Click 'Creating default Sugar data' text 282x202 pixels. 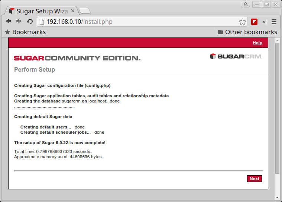tap(43, 117)
